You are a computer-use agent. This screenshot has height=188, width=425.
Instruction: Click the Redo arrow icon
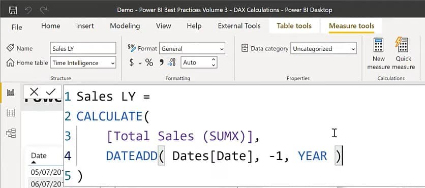point(43,10)
